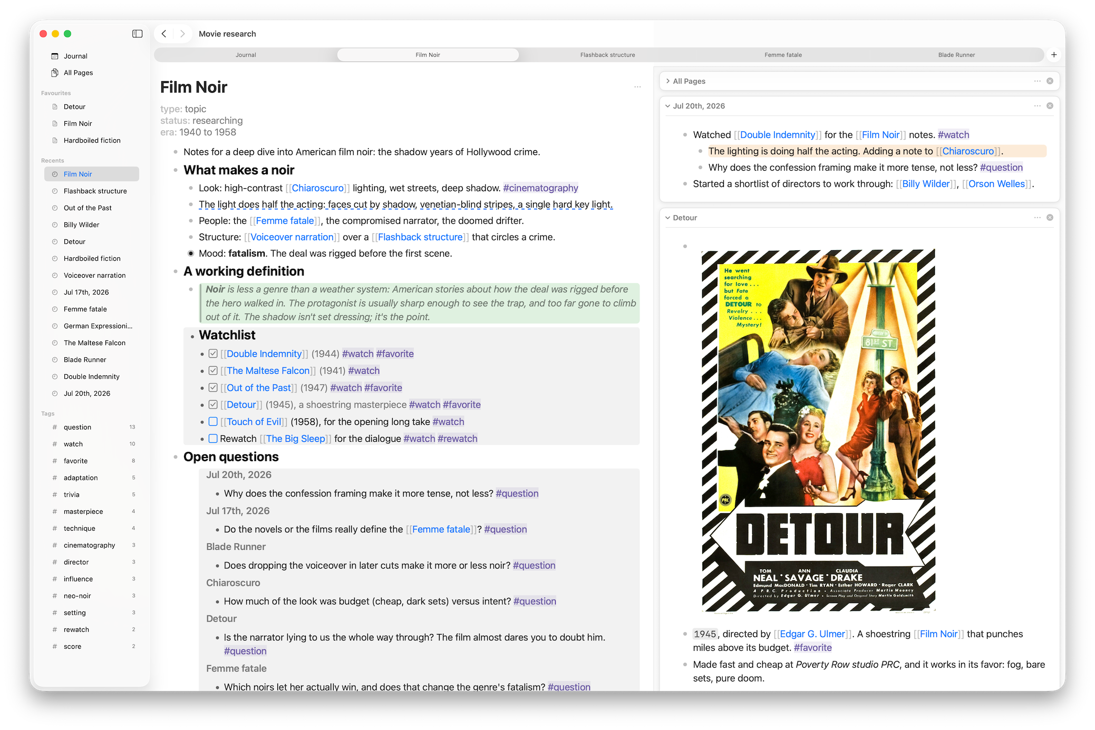Select the adaptation tag in sidebar
The width and height of the screenshot is (1095, 730).
[92, 478]
